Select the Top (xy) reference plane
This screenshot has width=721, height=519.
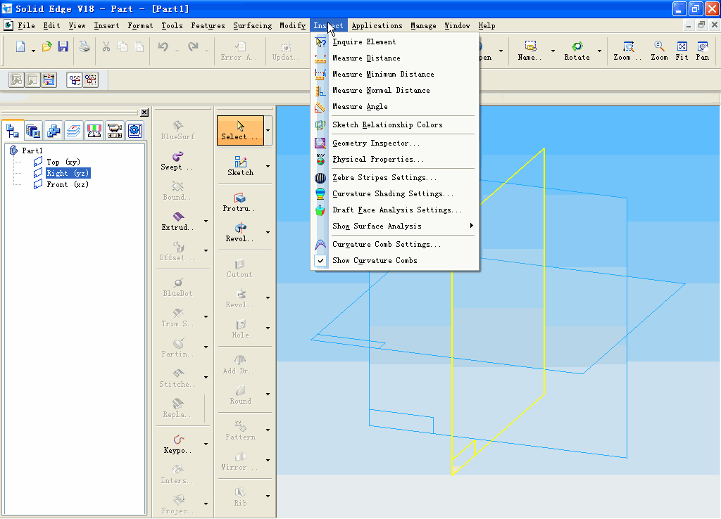click(x=63, y=162)
